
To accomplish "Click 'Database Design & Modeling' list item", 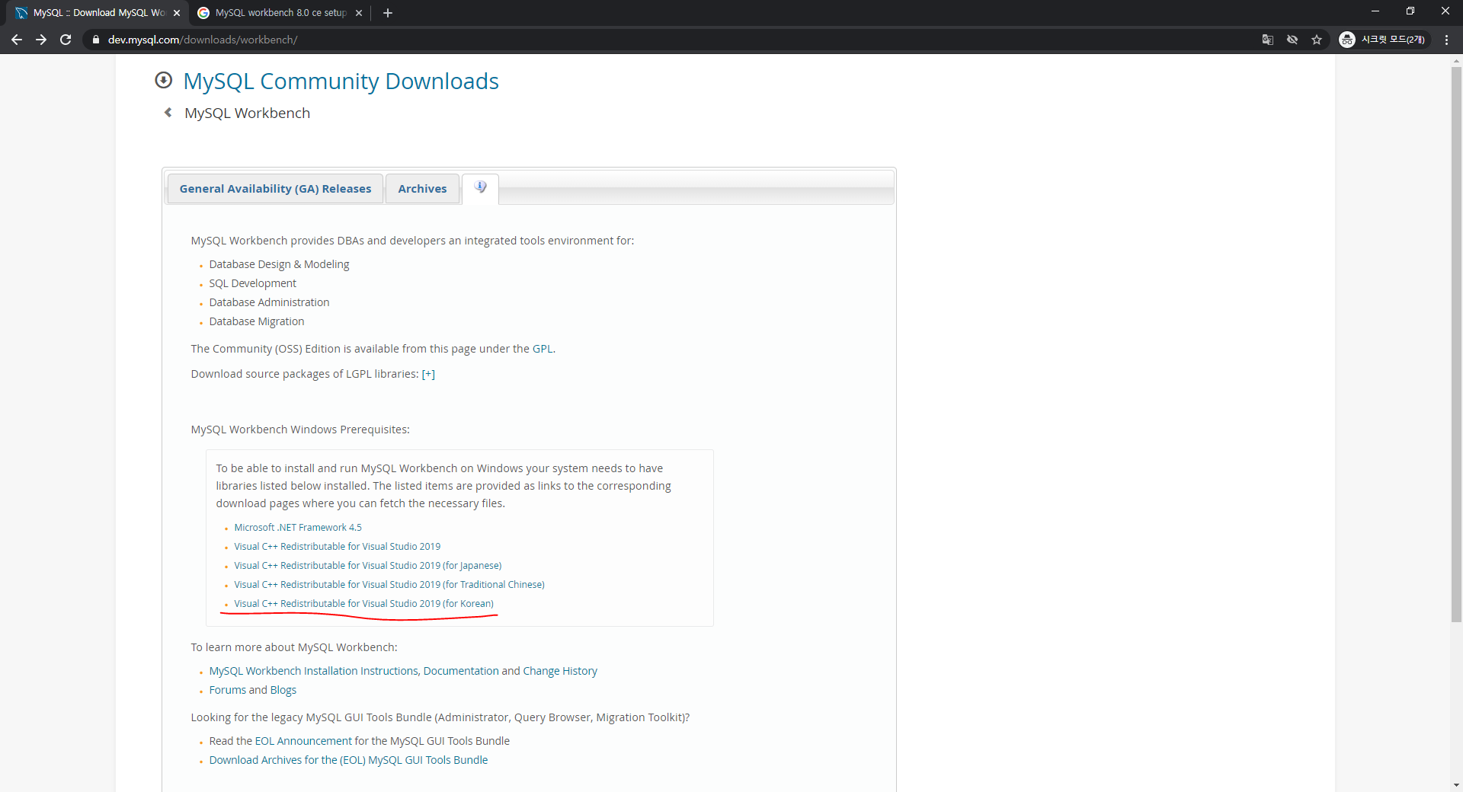I will click(x=279, y=264).
